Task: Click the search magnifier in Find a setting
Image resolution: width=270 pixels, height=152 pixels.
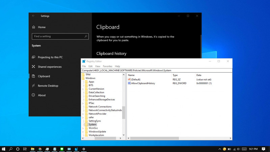Action: [x=86, y=36]
